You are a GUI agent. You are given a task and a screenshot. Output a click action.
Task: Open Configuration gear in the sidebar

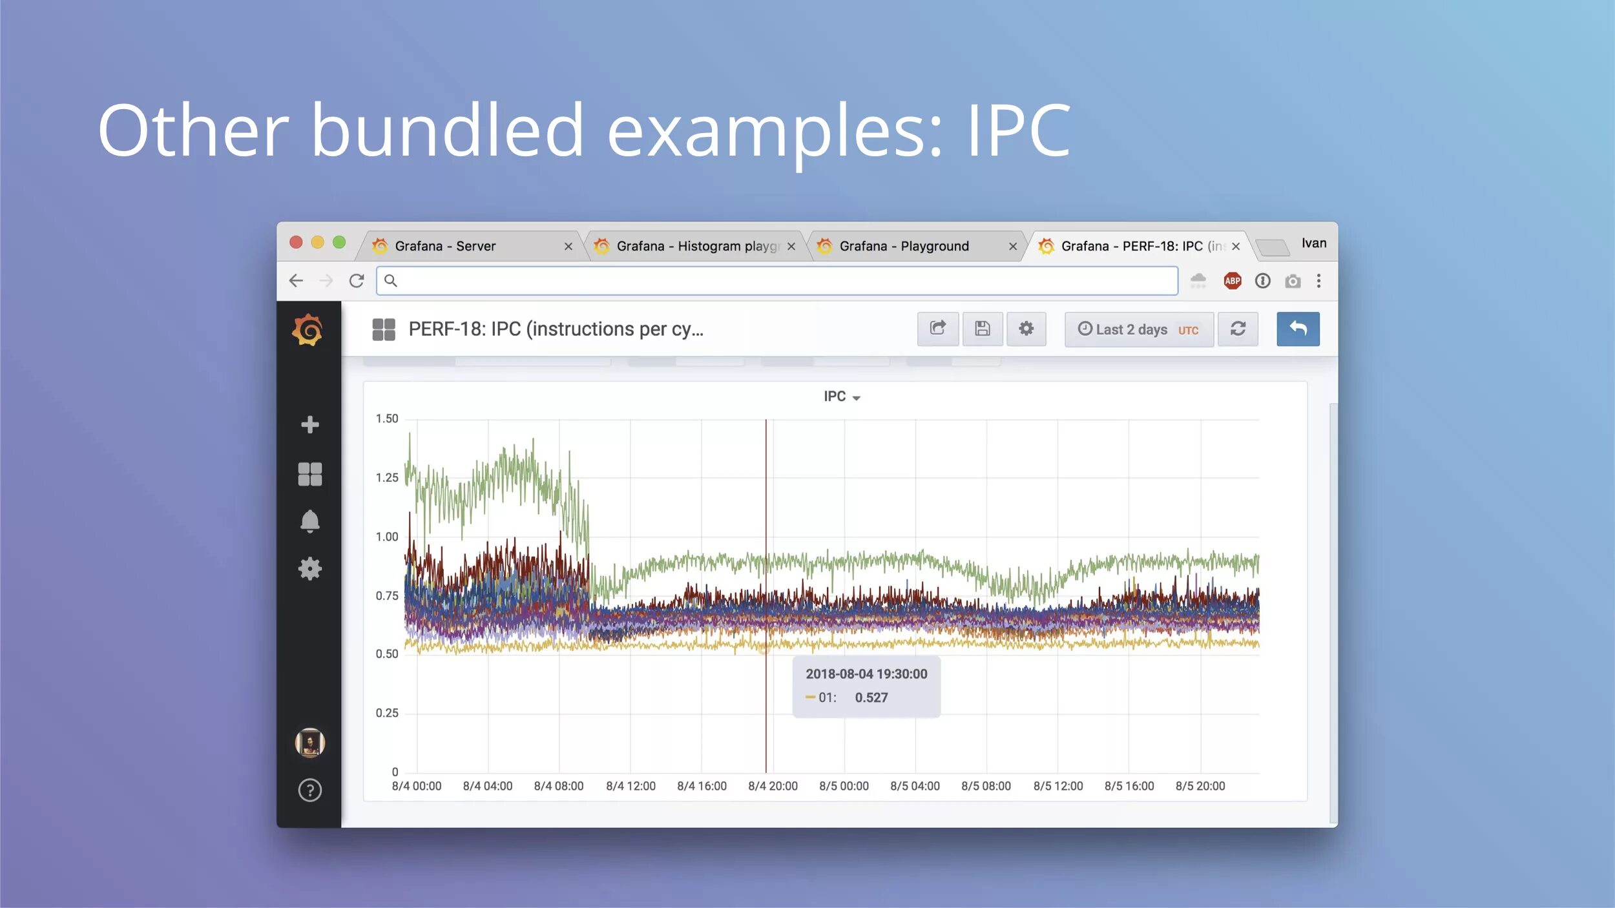pos(309,569)
